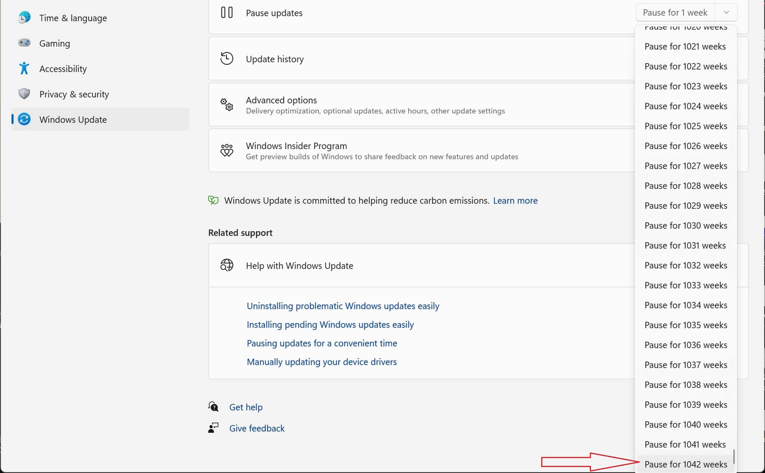This screenshot has width=765, height=473.
Task: Open Accessibility via its figure icon
Action: point(24,68)
